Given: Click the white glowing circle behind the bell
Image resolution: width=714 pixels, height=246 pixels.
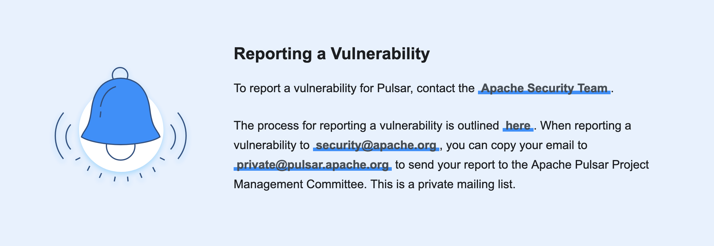Looking at the screenshot, I should [x=121, y=130].
